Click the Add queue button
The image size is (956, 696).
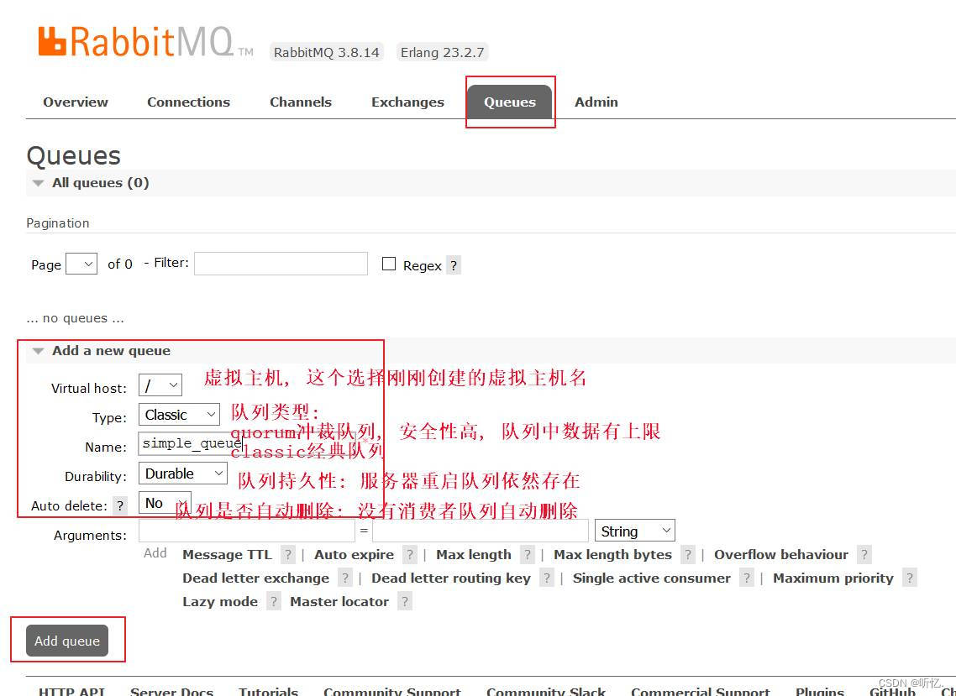[x=66, y=640]
